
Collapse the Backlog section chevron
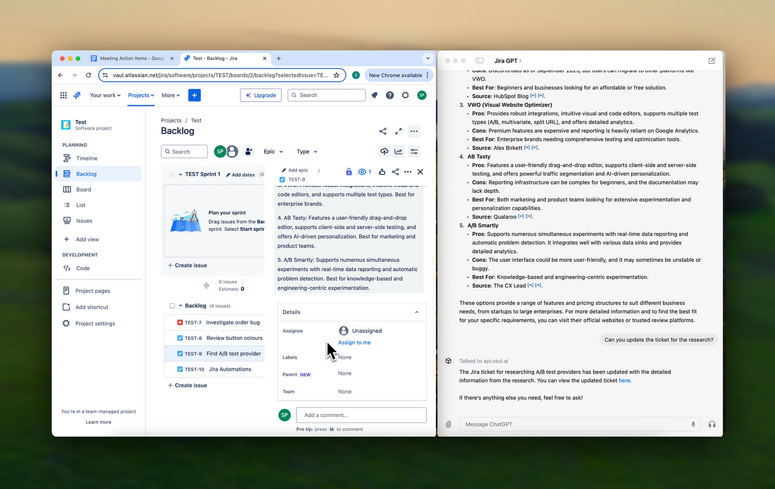[x=180, y=306]
